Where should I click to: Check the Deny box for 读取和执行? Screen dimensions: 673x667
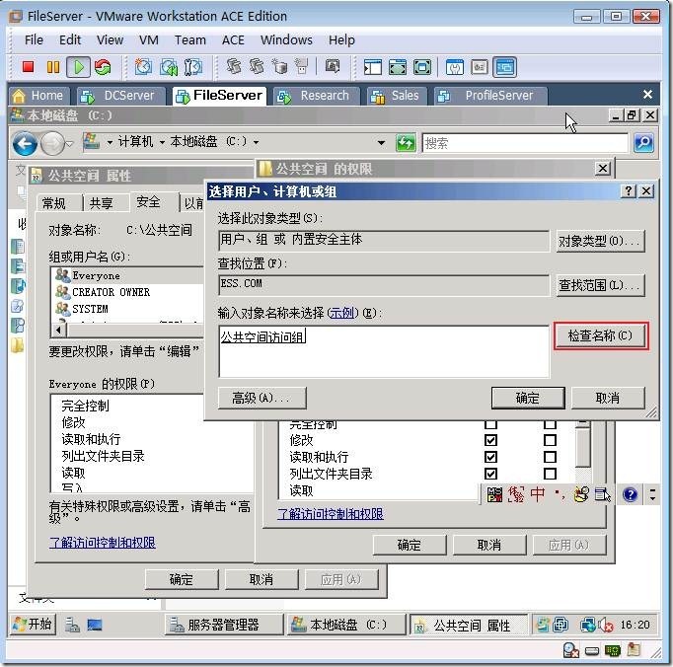(550, 457)
